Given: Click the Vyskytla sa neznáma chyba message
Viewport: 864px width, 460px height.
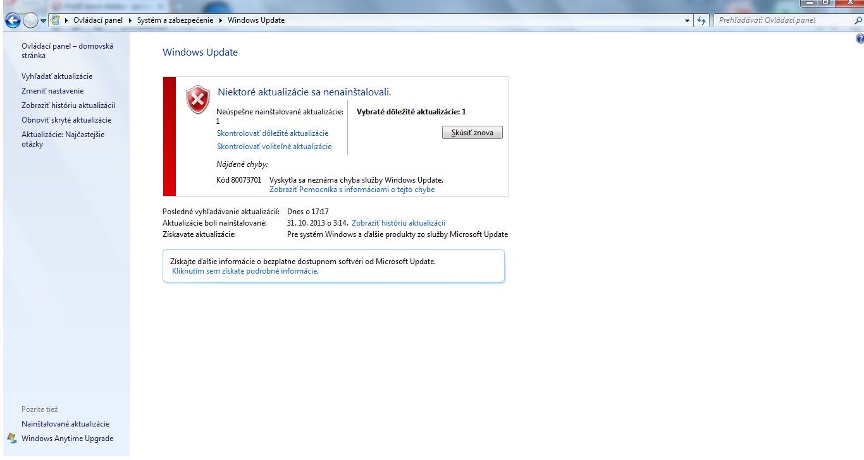Looking at the screenshot, I should tap(356, 180).
